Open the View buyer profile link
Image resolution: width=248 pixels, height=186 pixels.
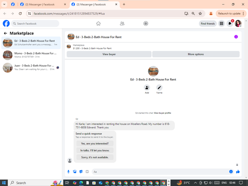[x=162, y=113]
